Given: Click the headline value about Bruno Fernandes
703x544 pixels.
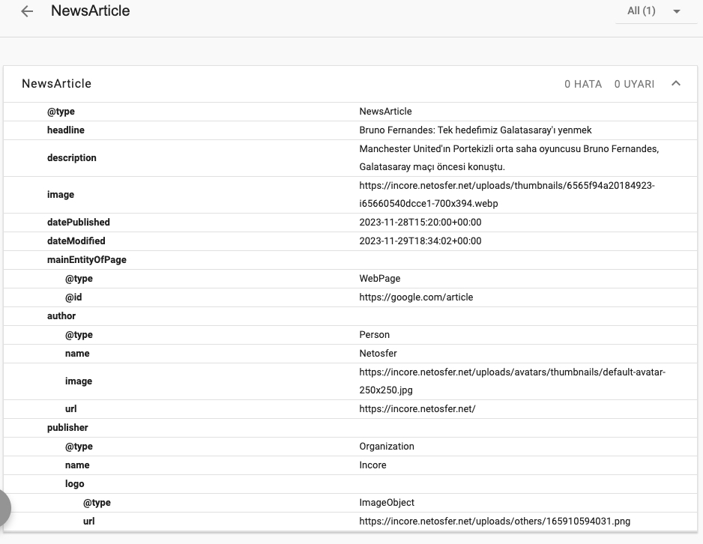Looking at the screenshot, I should tap(475, 130).
